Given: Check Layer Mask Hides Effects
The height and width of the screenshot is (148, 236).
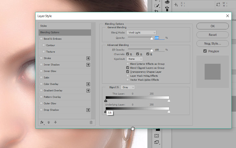Looking at the screenshot, I should pos(128,76).
